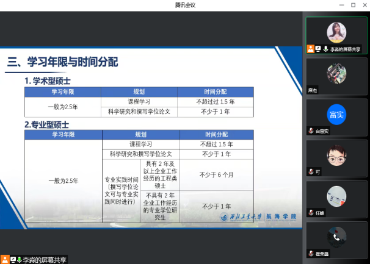Screen dimensions: 370x264
Task: Select 任蜂's participant avatar
Action: 337,196
